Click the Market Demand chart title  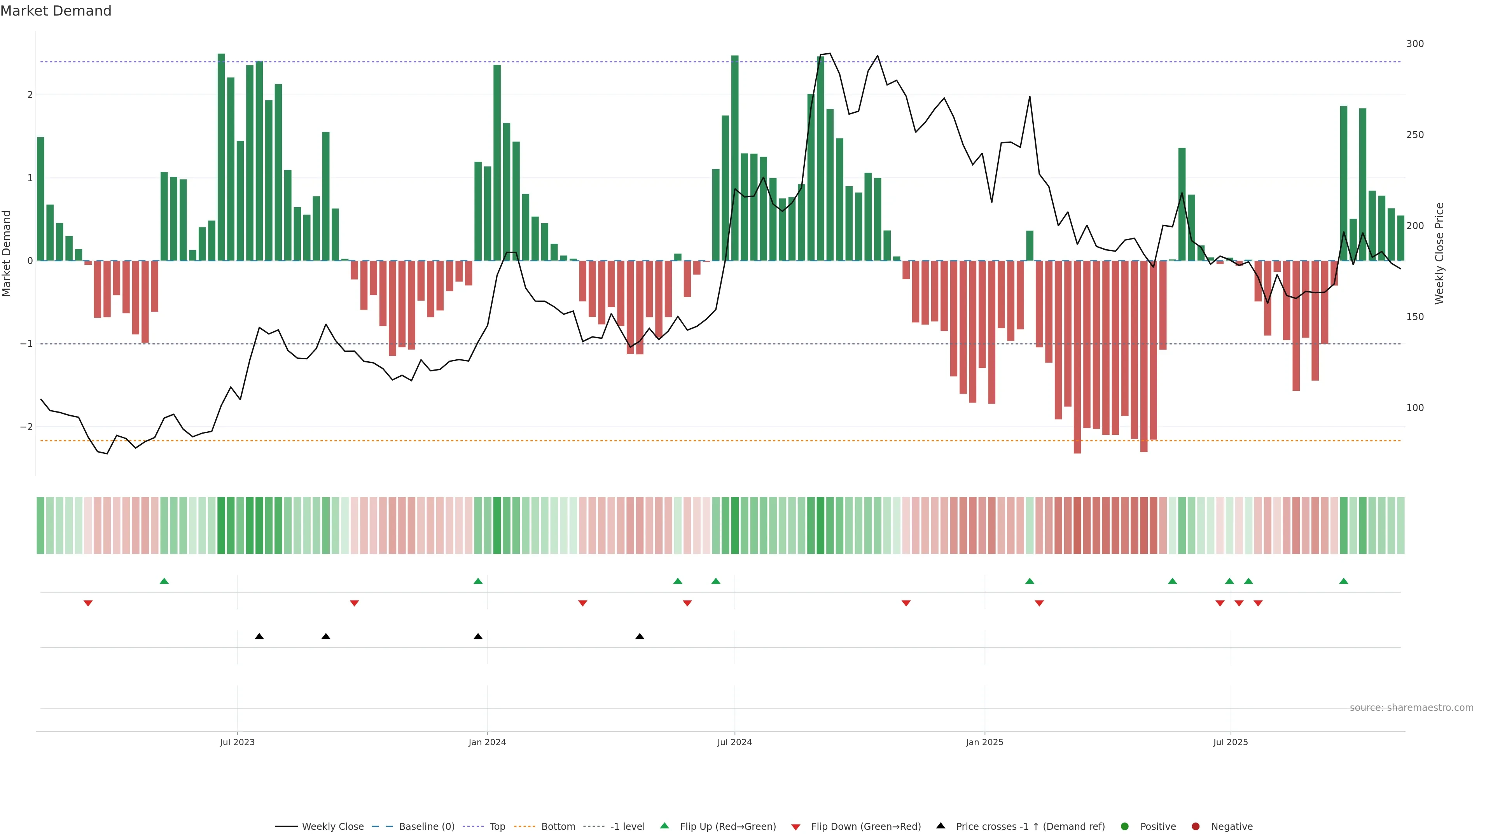click(x=56, y=11)
